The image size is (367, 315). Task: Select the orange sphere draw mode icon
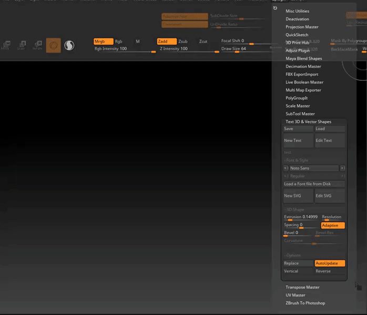(53, 45)
